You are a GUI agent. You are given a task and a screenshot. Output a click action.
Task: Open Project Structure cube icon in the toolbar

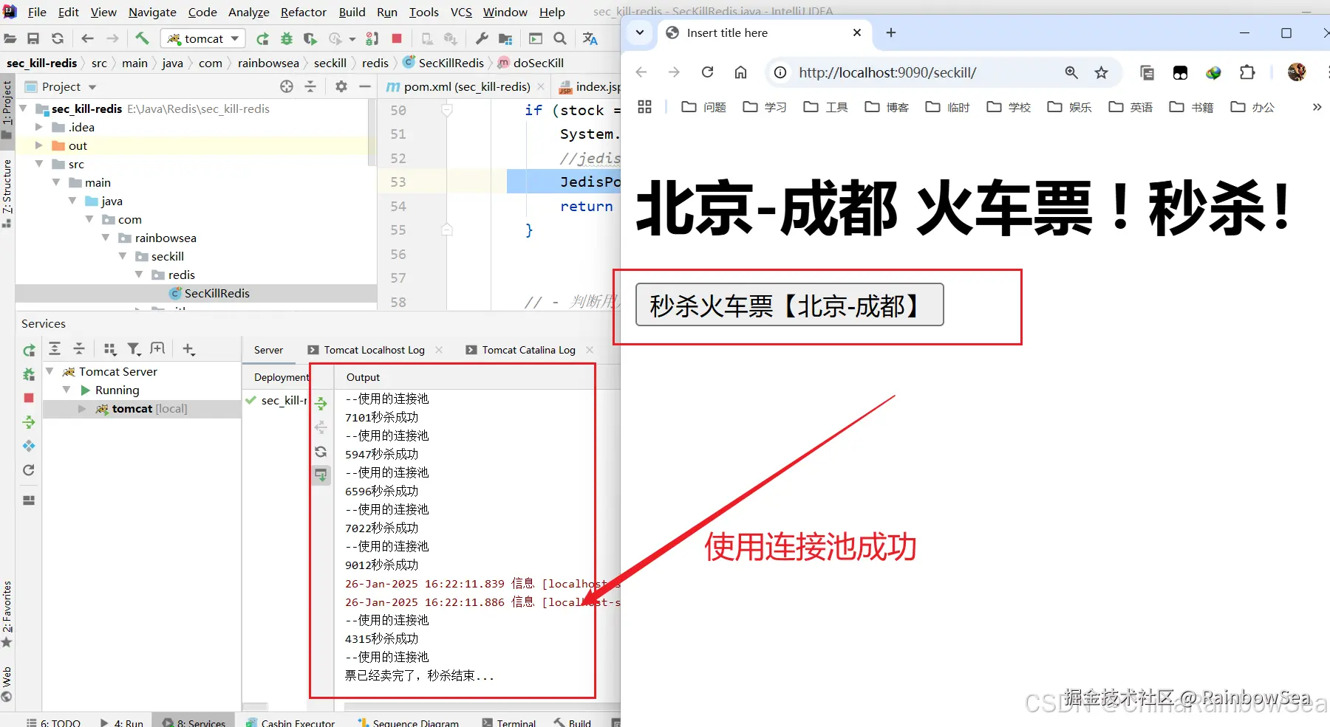(505, 38)
